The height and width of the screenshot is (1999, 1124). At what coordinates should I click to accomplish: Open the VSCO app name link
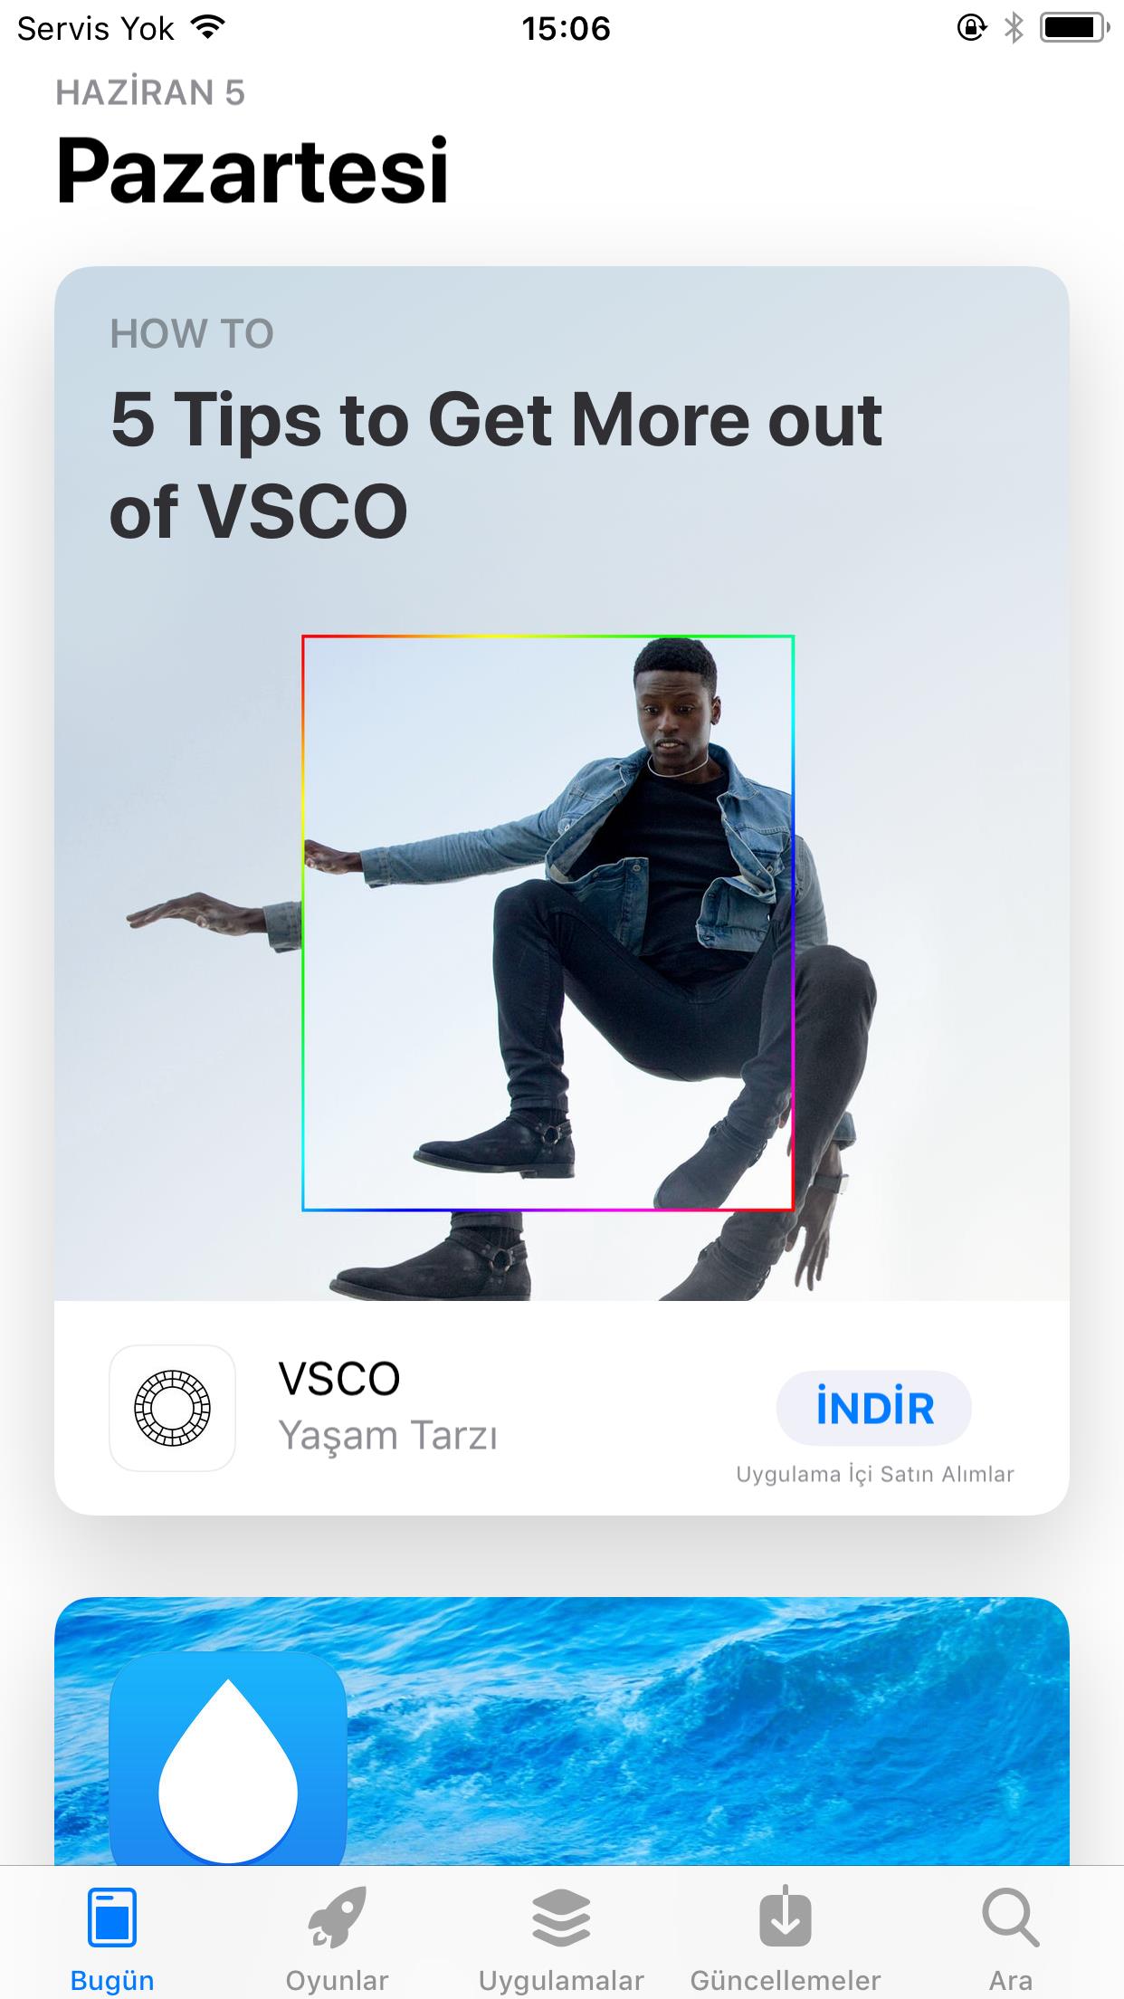coord(339,1379)
